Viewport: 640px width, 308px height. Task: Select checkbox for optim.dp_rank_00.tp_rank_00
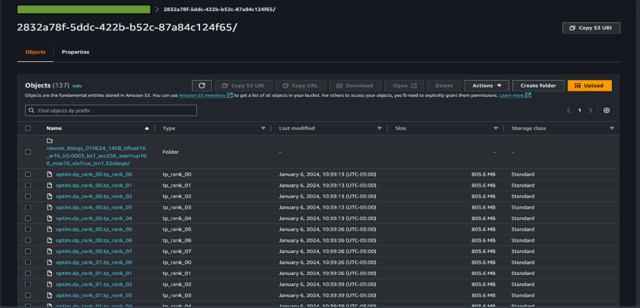pos(27,174)
